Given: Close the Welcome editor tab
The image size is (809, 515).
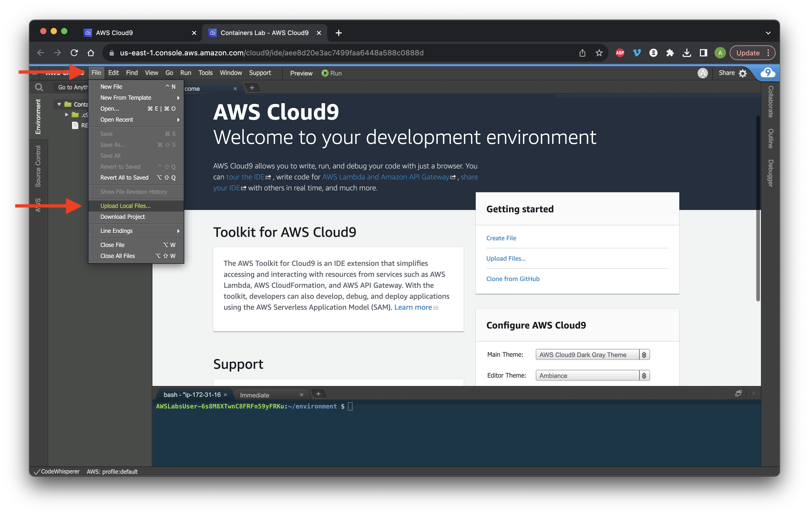Looking at the screenshot, I should pos(235,89).
